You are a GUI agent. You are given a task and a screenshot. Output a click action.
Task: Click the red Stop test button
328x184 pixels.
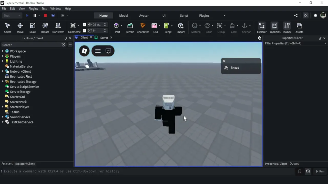(45, 16)
